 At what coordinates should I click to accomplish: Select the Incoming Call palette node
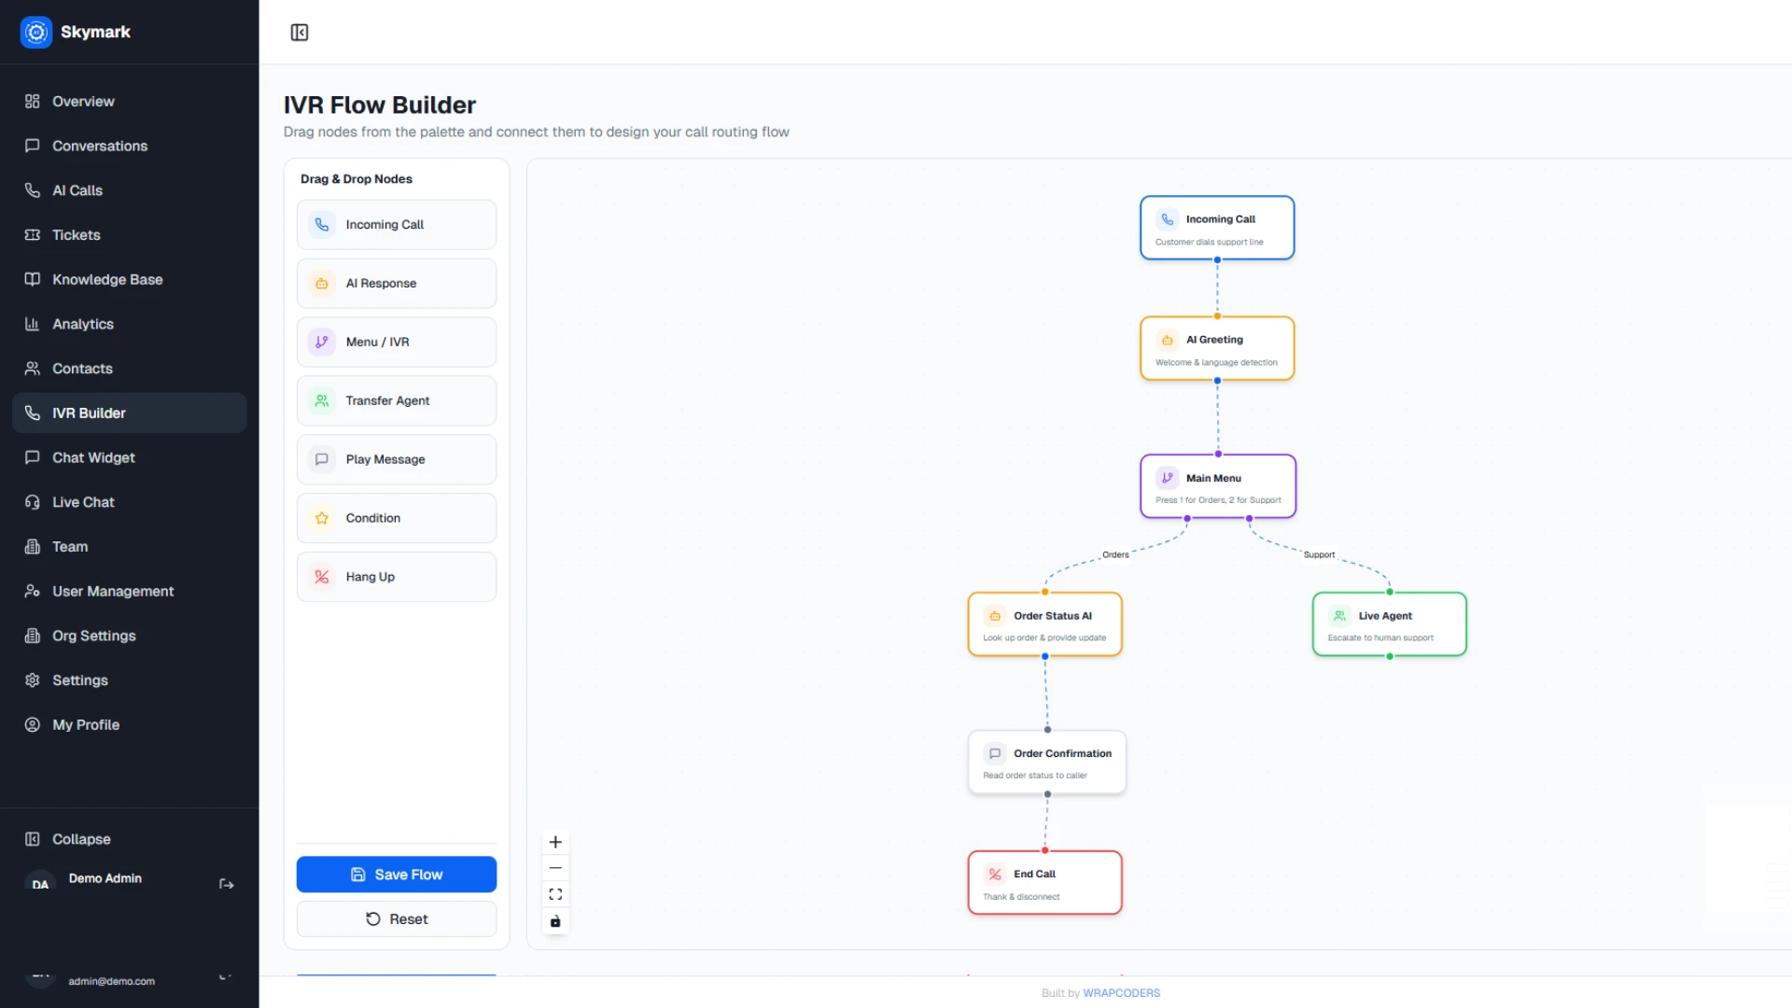click(397, 225)
